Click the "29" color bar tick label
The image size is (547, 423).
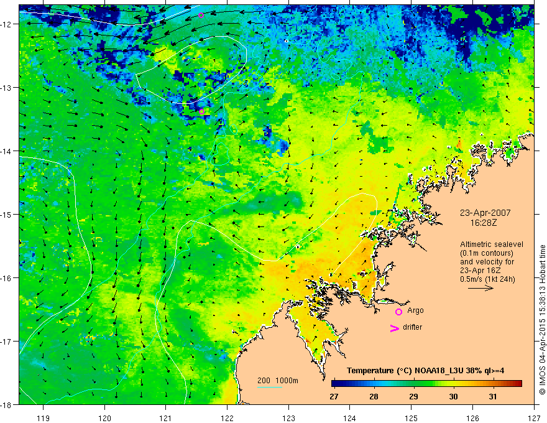tap(413, 396)
